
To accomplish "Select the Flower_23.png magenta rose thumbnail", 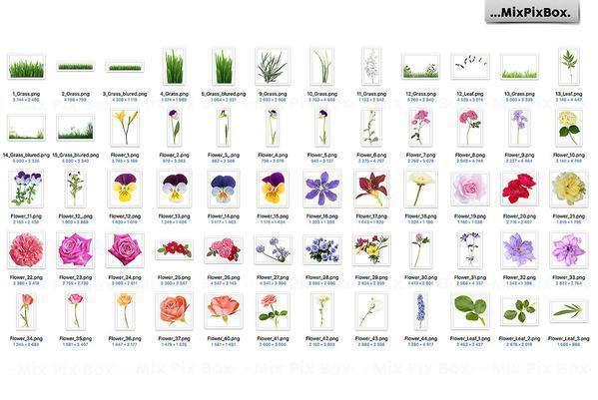I will 76,250.
